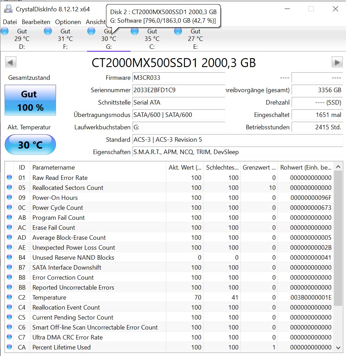Viewport: 346px width, 356px height.
Task: Click the CrystalDiskInfo app icon in title bar
Action: [8, 9]
